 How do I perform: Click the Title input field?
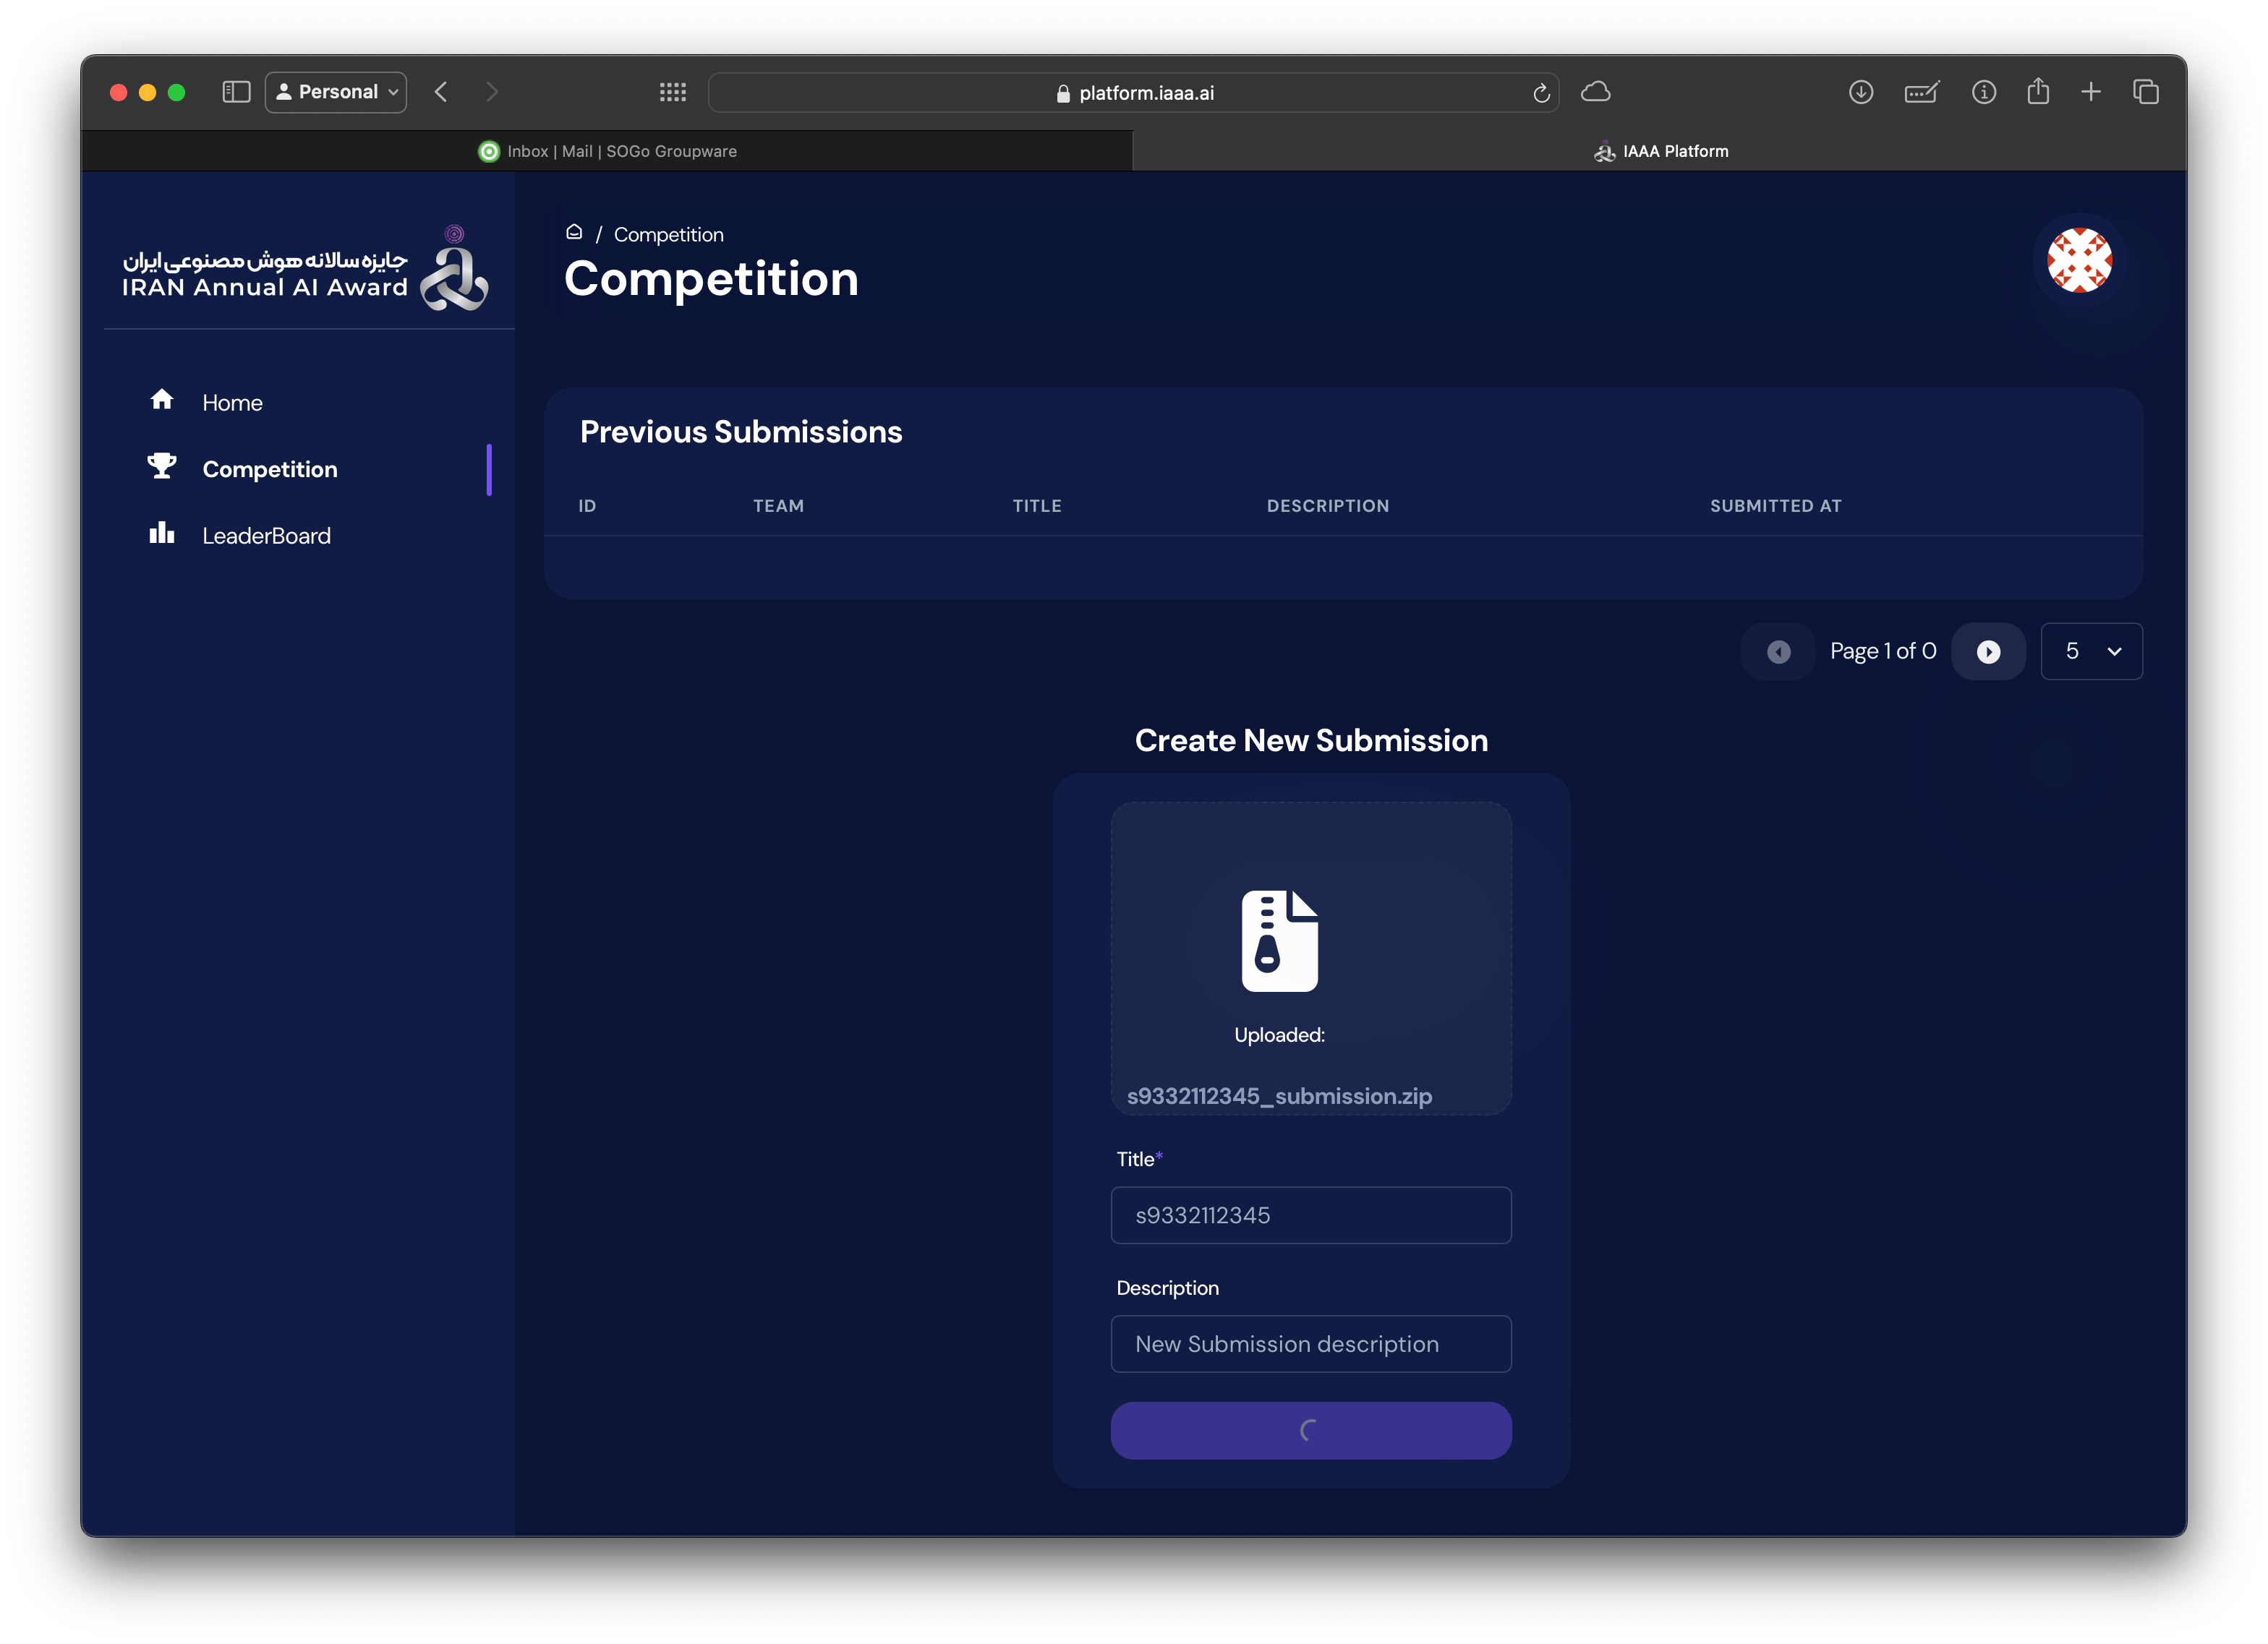[1310, 1215]
